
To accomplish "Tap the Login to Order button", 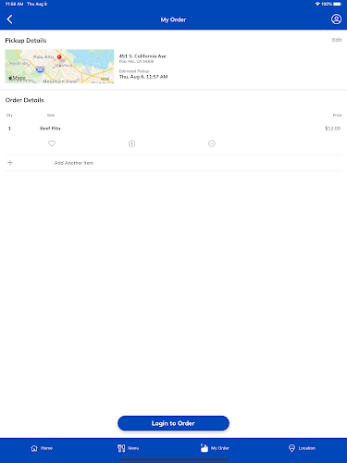I will (x=173, y=423).
